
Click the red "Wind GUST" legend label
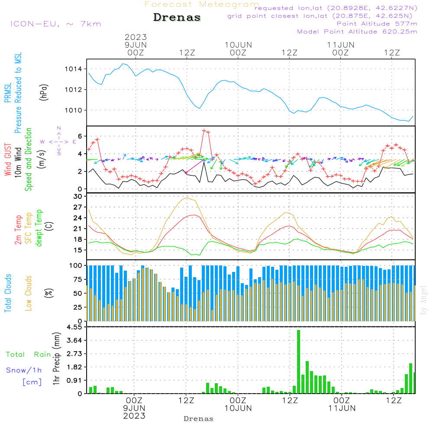click(x=8, y=160)
